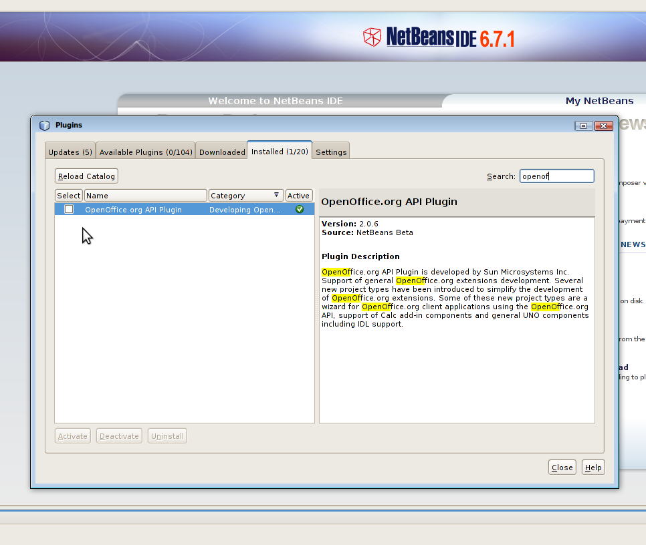Select the Installed (1/20) tab

click(280, 152)
